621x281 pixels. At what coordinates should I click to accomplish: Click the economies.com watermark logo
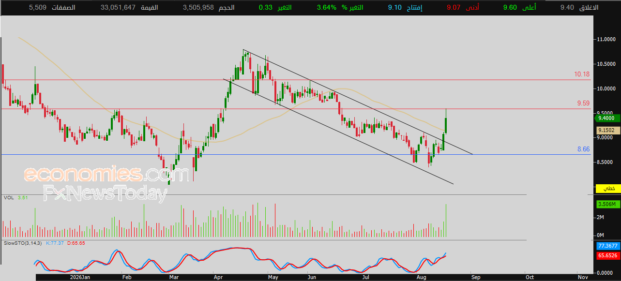(107, 174)
